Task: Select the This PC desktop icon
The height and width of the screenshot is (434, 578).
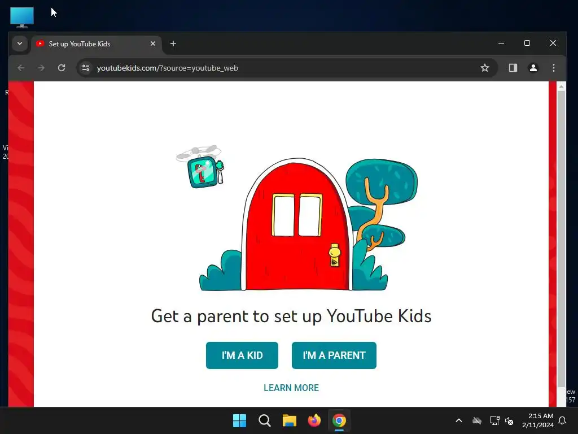Action: [x=22, y=18]
